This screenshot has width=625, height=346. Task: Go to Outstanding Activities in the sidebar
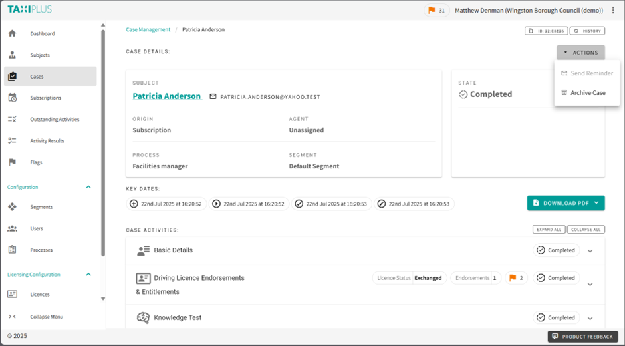pos(51,119)
